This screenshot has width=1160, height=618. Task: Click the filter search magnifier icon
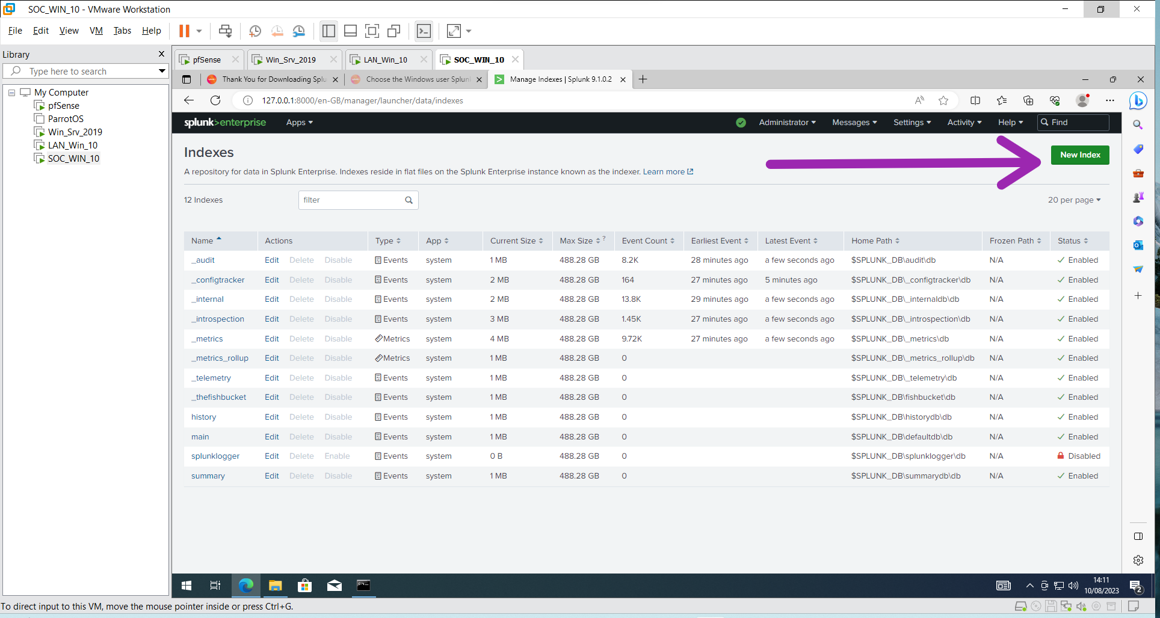[409, 200]
